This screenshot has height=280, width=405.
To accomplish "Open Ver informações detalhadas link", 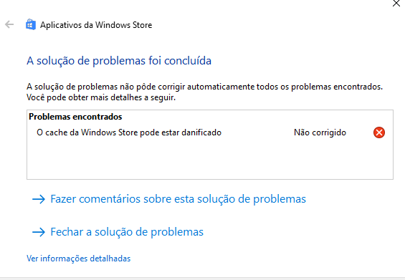I will coord(79,259).
